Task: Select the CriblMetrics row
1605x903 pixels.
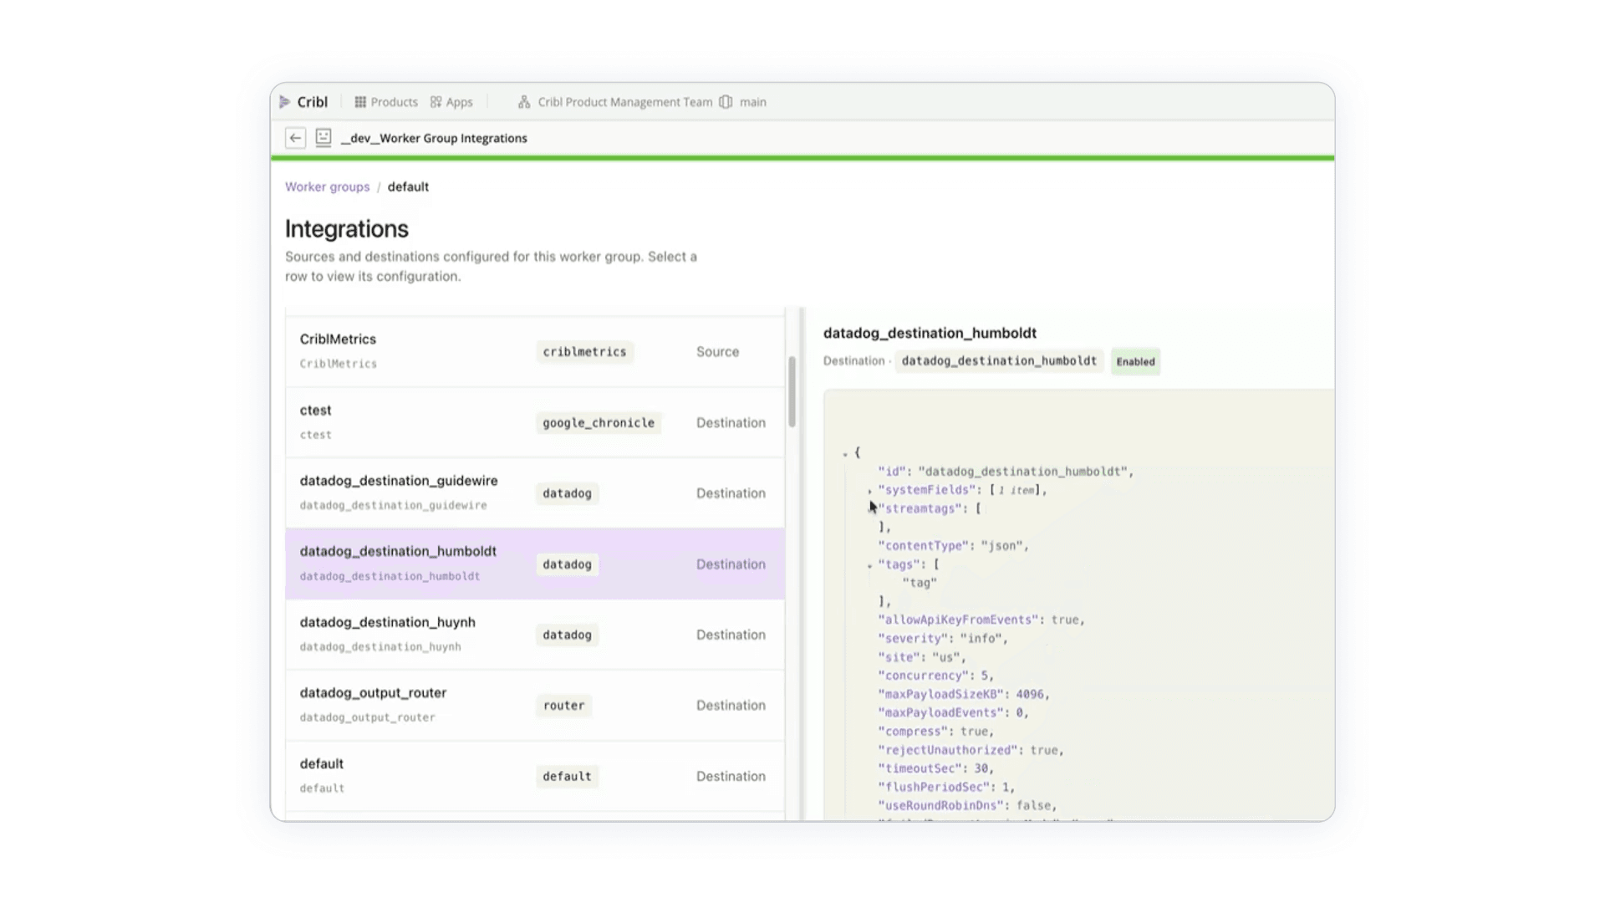Action: [x=535, y=351]
